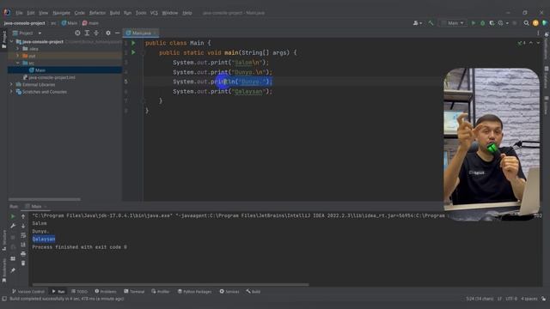The height and width of the screenshot is (309, 550).
Task: Toggle tool window bars in status corner
Action: 4,299
